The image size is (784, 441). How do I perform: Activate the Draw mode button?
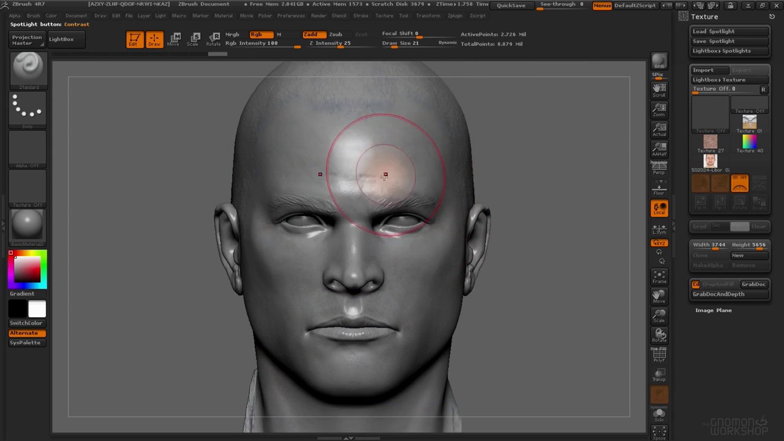[154, 40]
